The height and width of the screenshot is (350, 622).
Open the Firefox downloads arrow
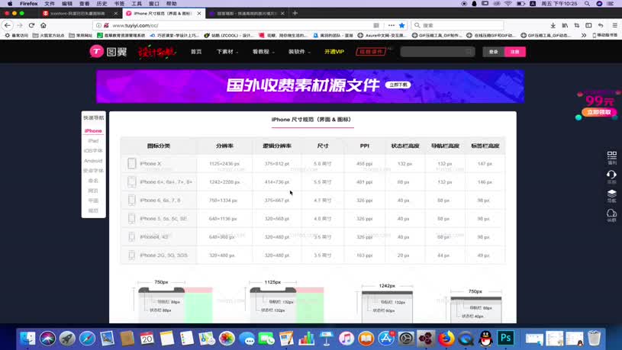pyautogui.click(x=553, y=25)
